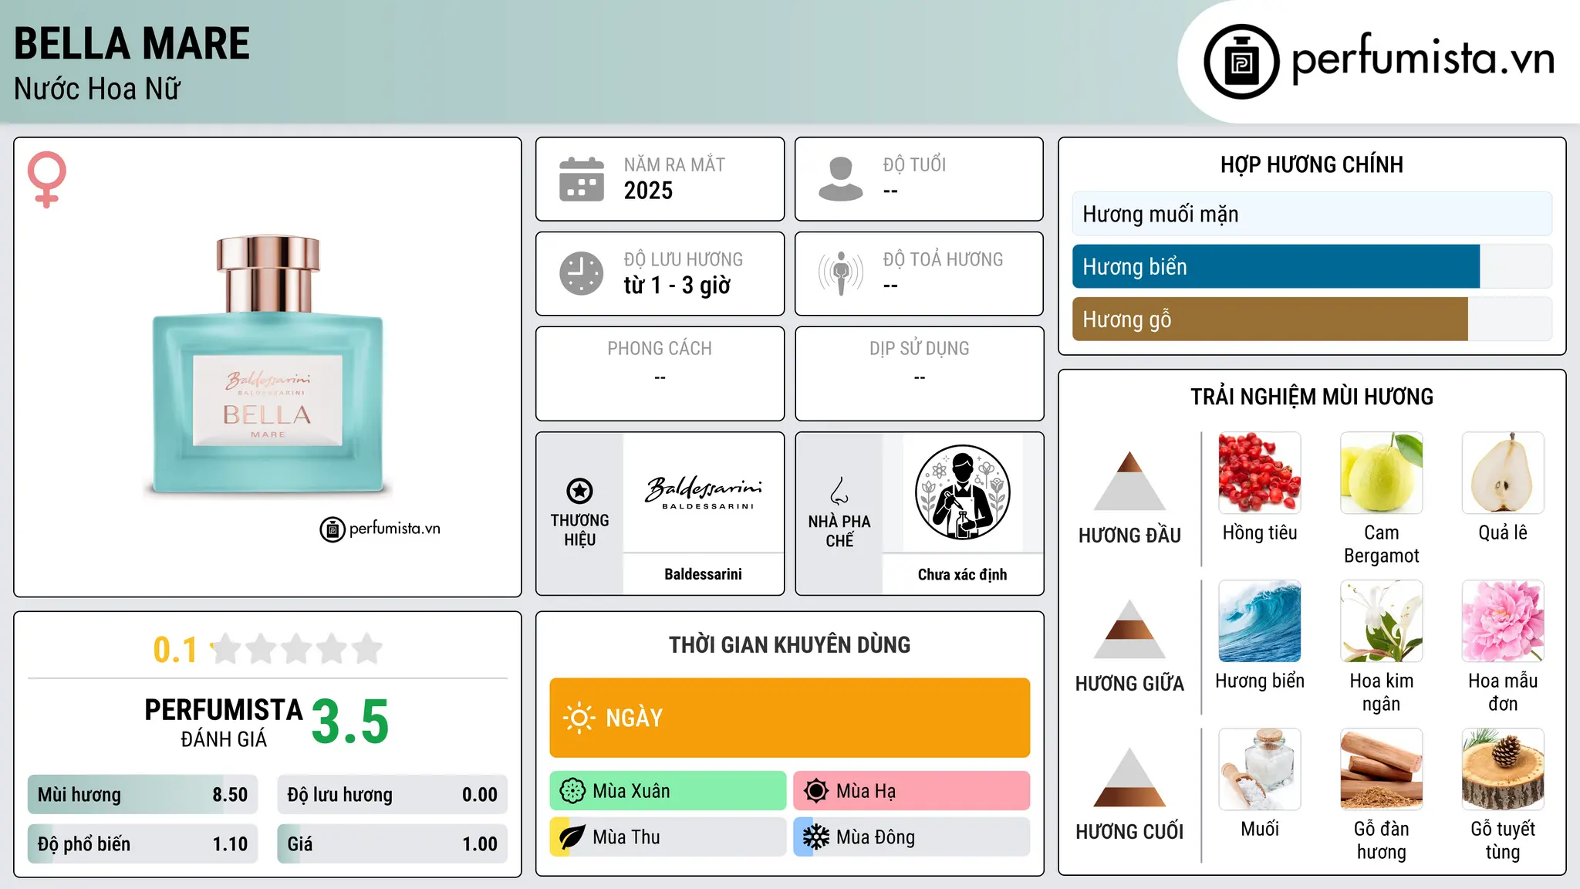Open the Gỗ tuyết tùng note image

pos(1503,769)
